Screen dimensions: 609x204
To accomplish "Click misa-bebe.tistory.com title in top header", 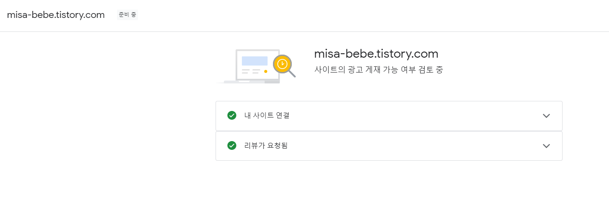I will pos(56,15).
